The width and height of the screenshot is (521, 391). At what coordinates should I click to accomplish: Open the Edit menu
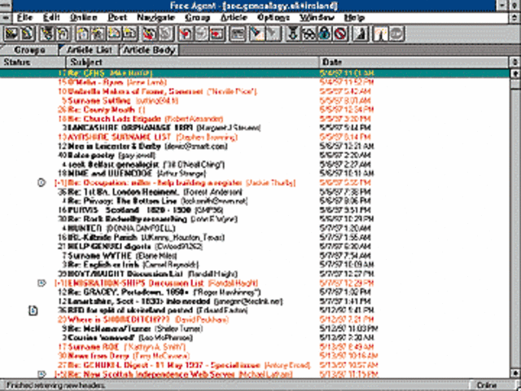pyautogui.click(x=51, y=17)
